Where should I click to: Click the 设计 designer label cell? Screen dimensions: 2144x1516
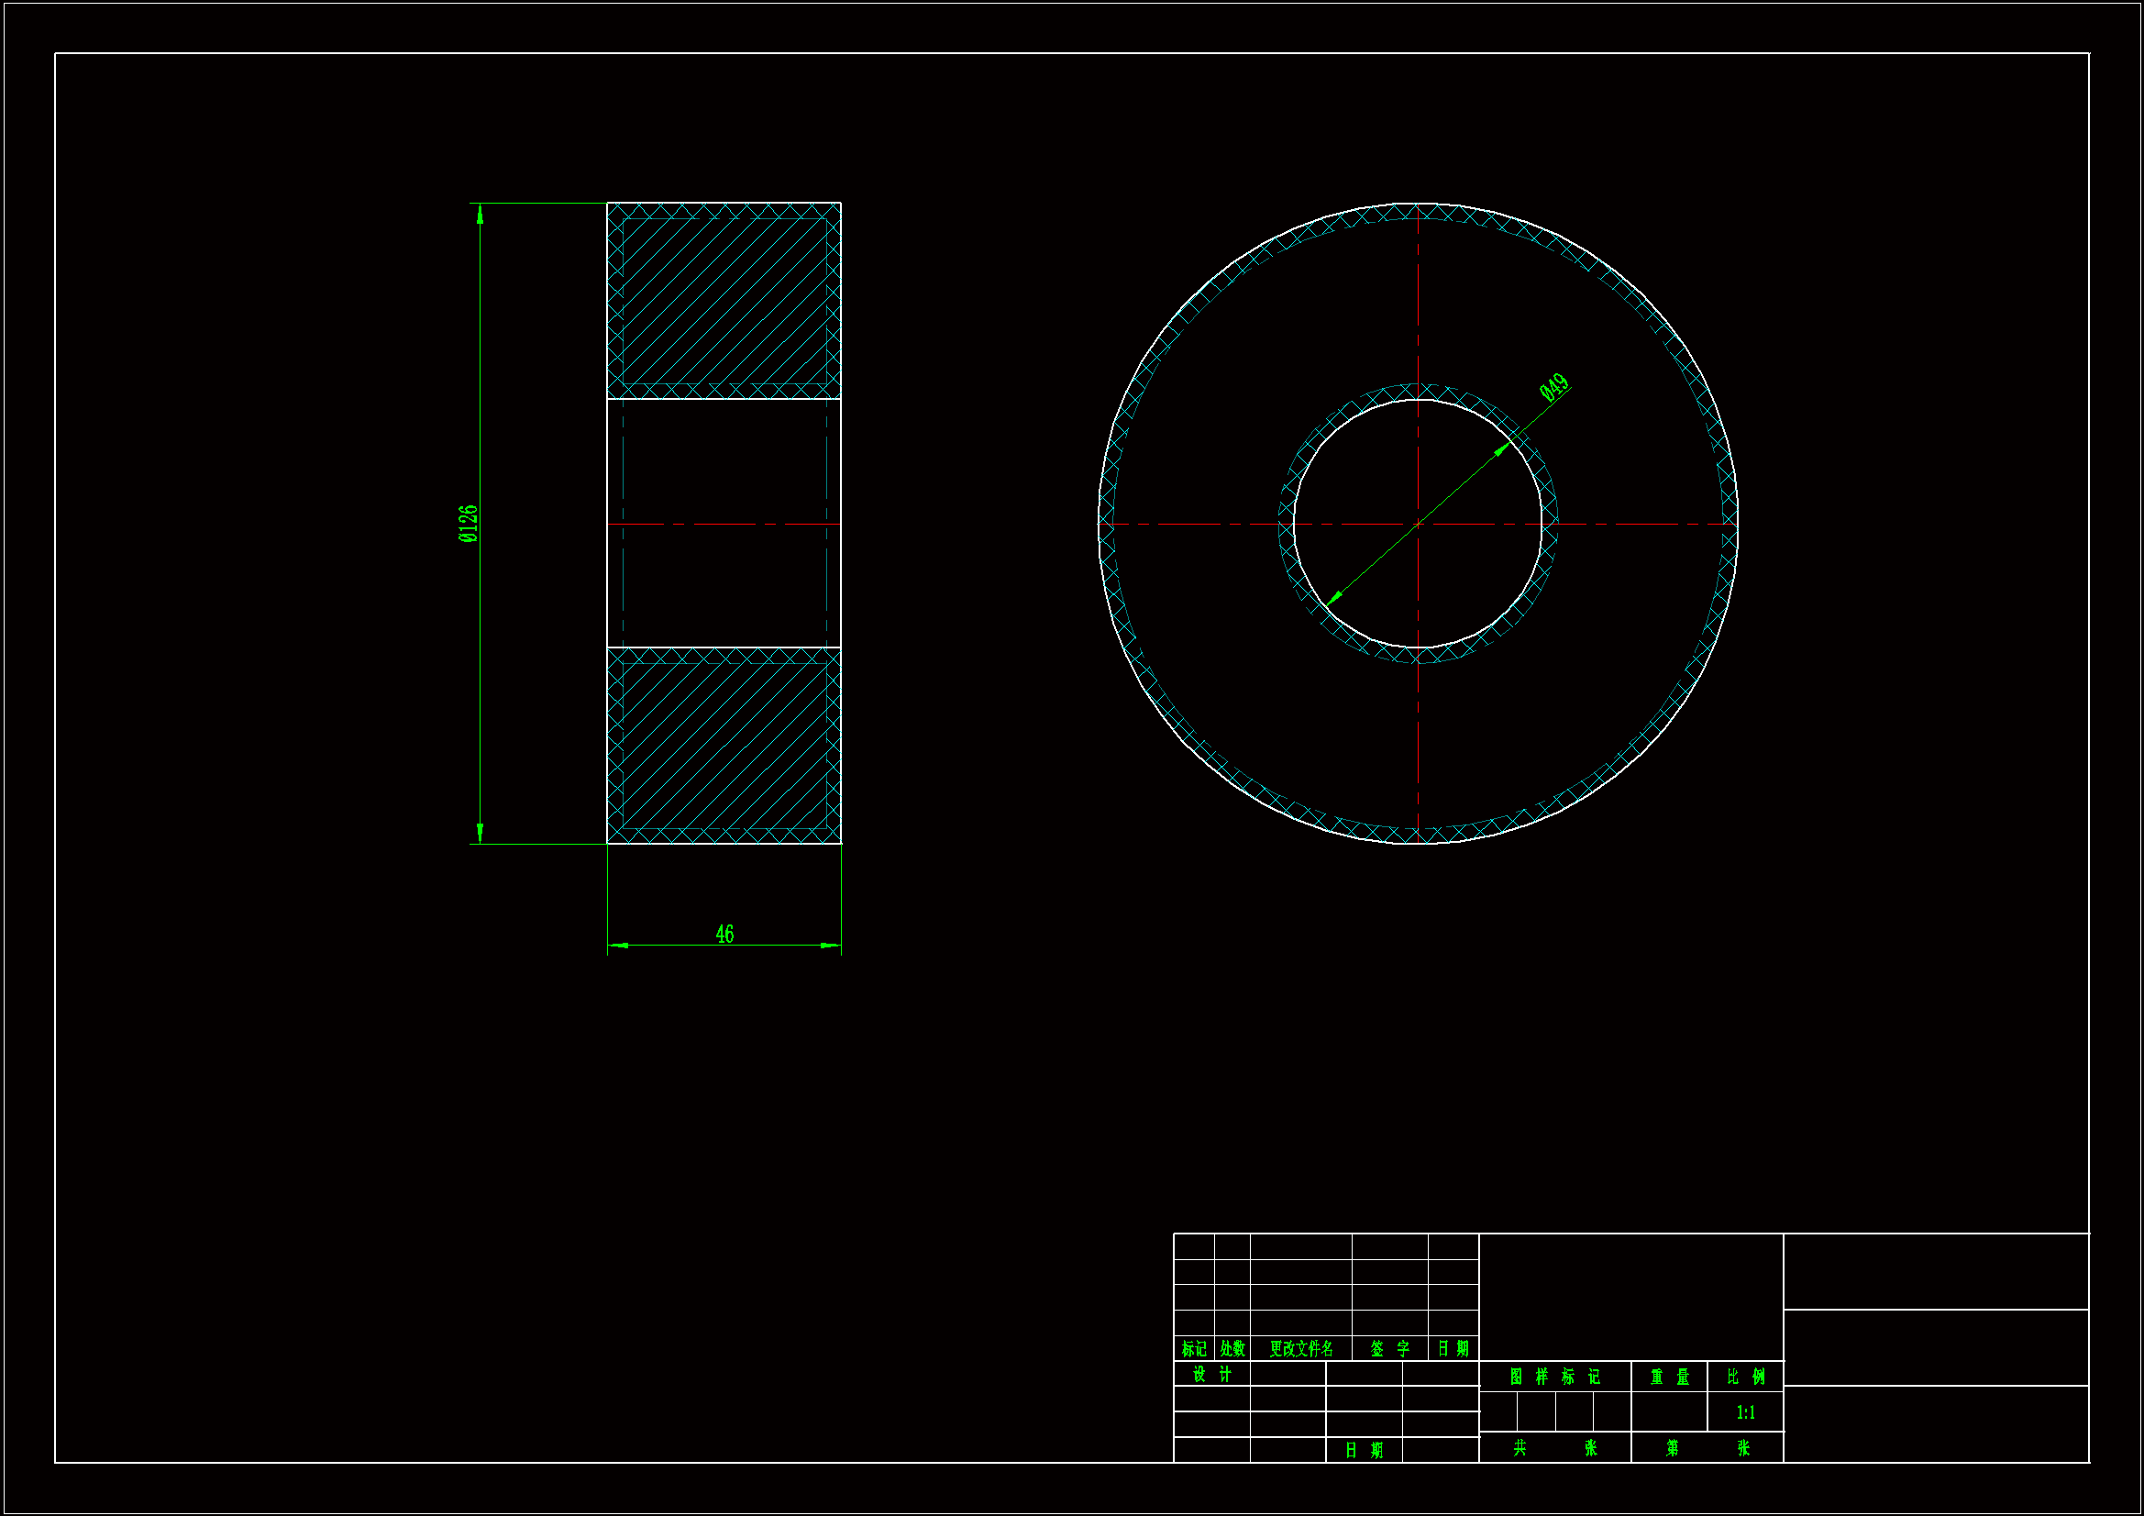pos(1212,1374)
